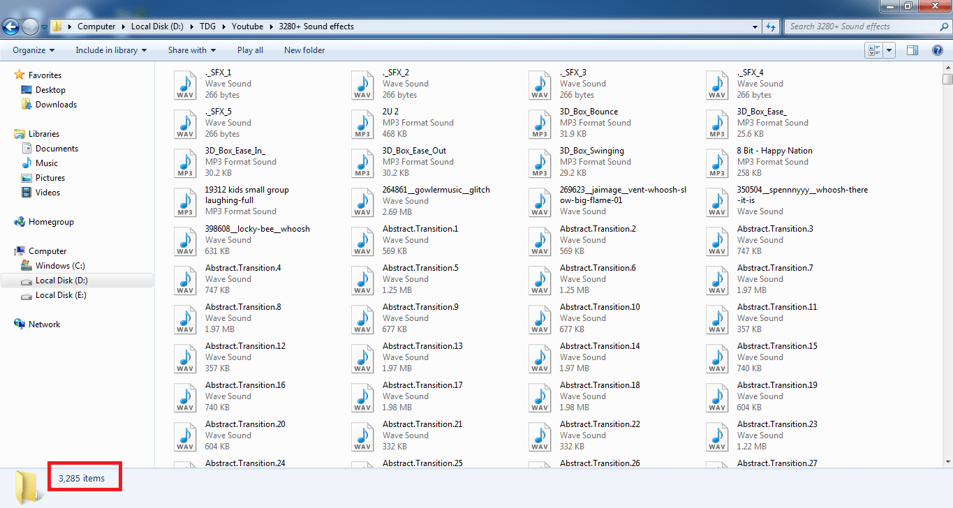Click the Back navigation arrow button
Screen dimensions: 953x508
11,27
